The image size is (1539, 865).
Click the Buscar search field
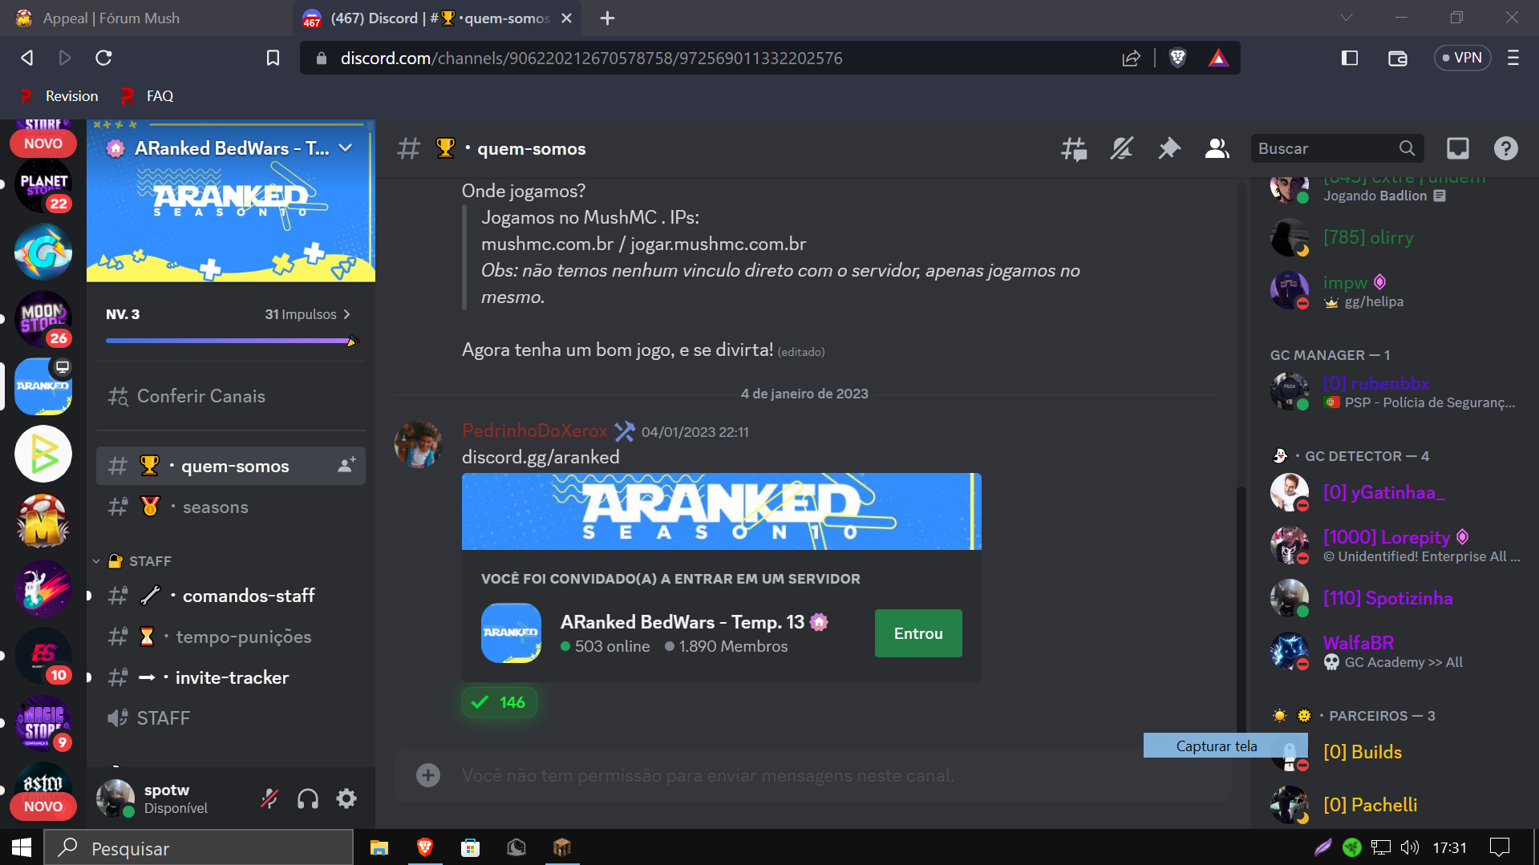pos(1337,148)
